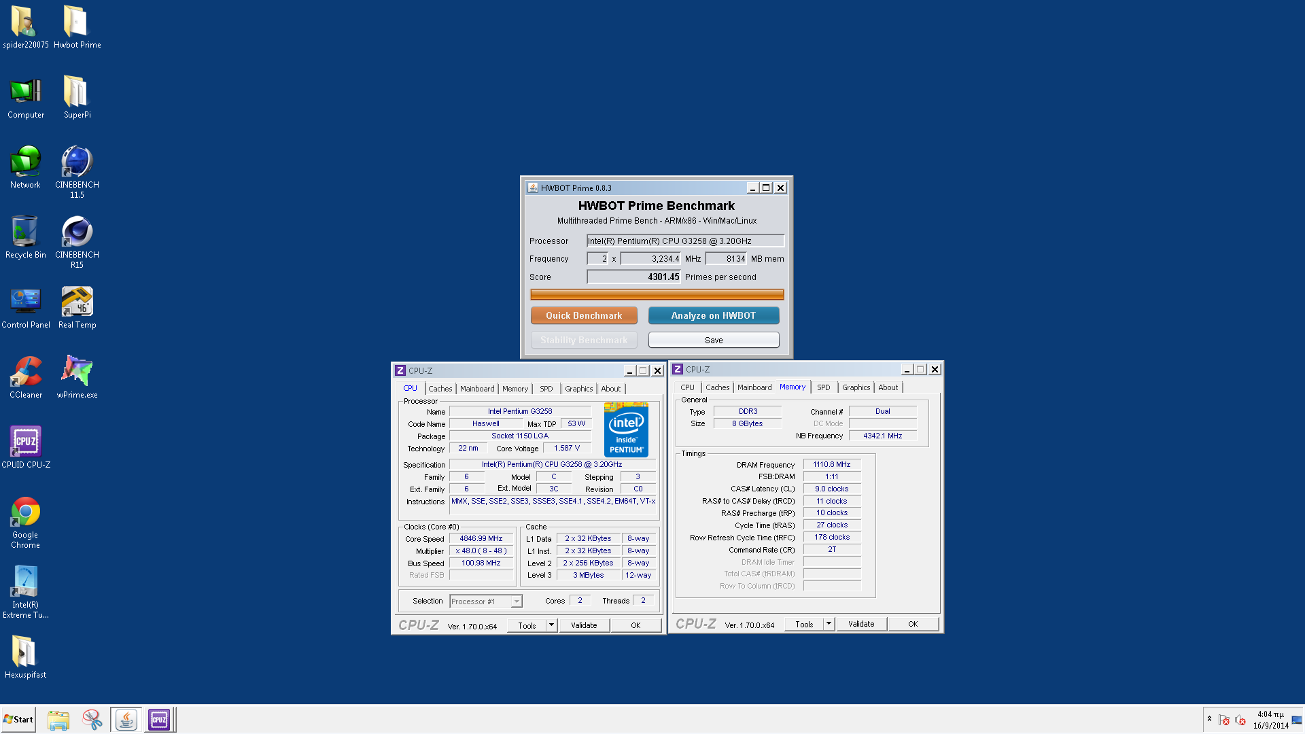The image size is (1305, 734).
Task: Click Analyze on HWBOT button
Action: pyautogui.click(x=713, y=315)
